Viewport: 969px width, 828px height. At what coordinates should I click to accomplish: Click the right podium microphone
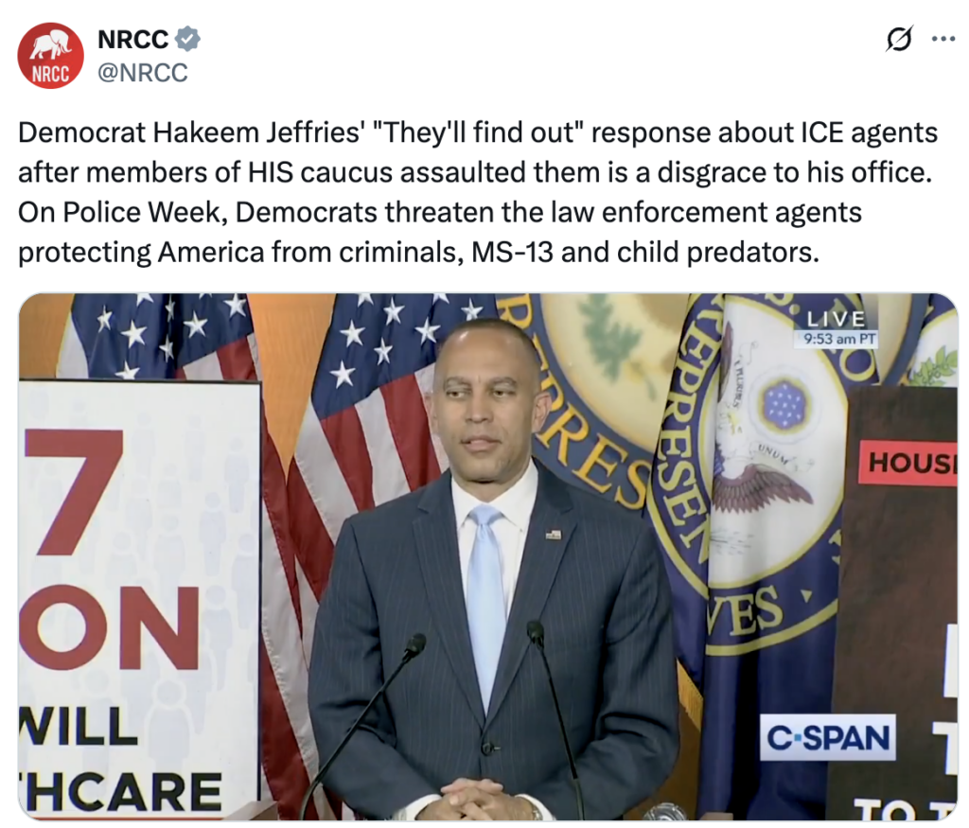pyautogui.click(x=536, y=631)
